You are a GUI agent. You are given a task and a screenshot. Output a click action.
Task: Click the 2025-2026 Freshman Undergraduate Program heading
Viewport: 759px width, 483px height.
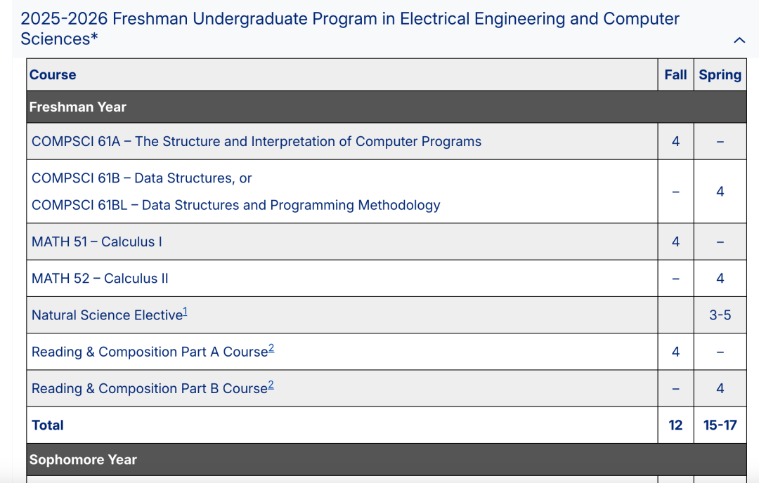click(x=349, y=28)
